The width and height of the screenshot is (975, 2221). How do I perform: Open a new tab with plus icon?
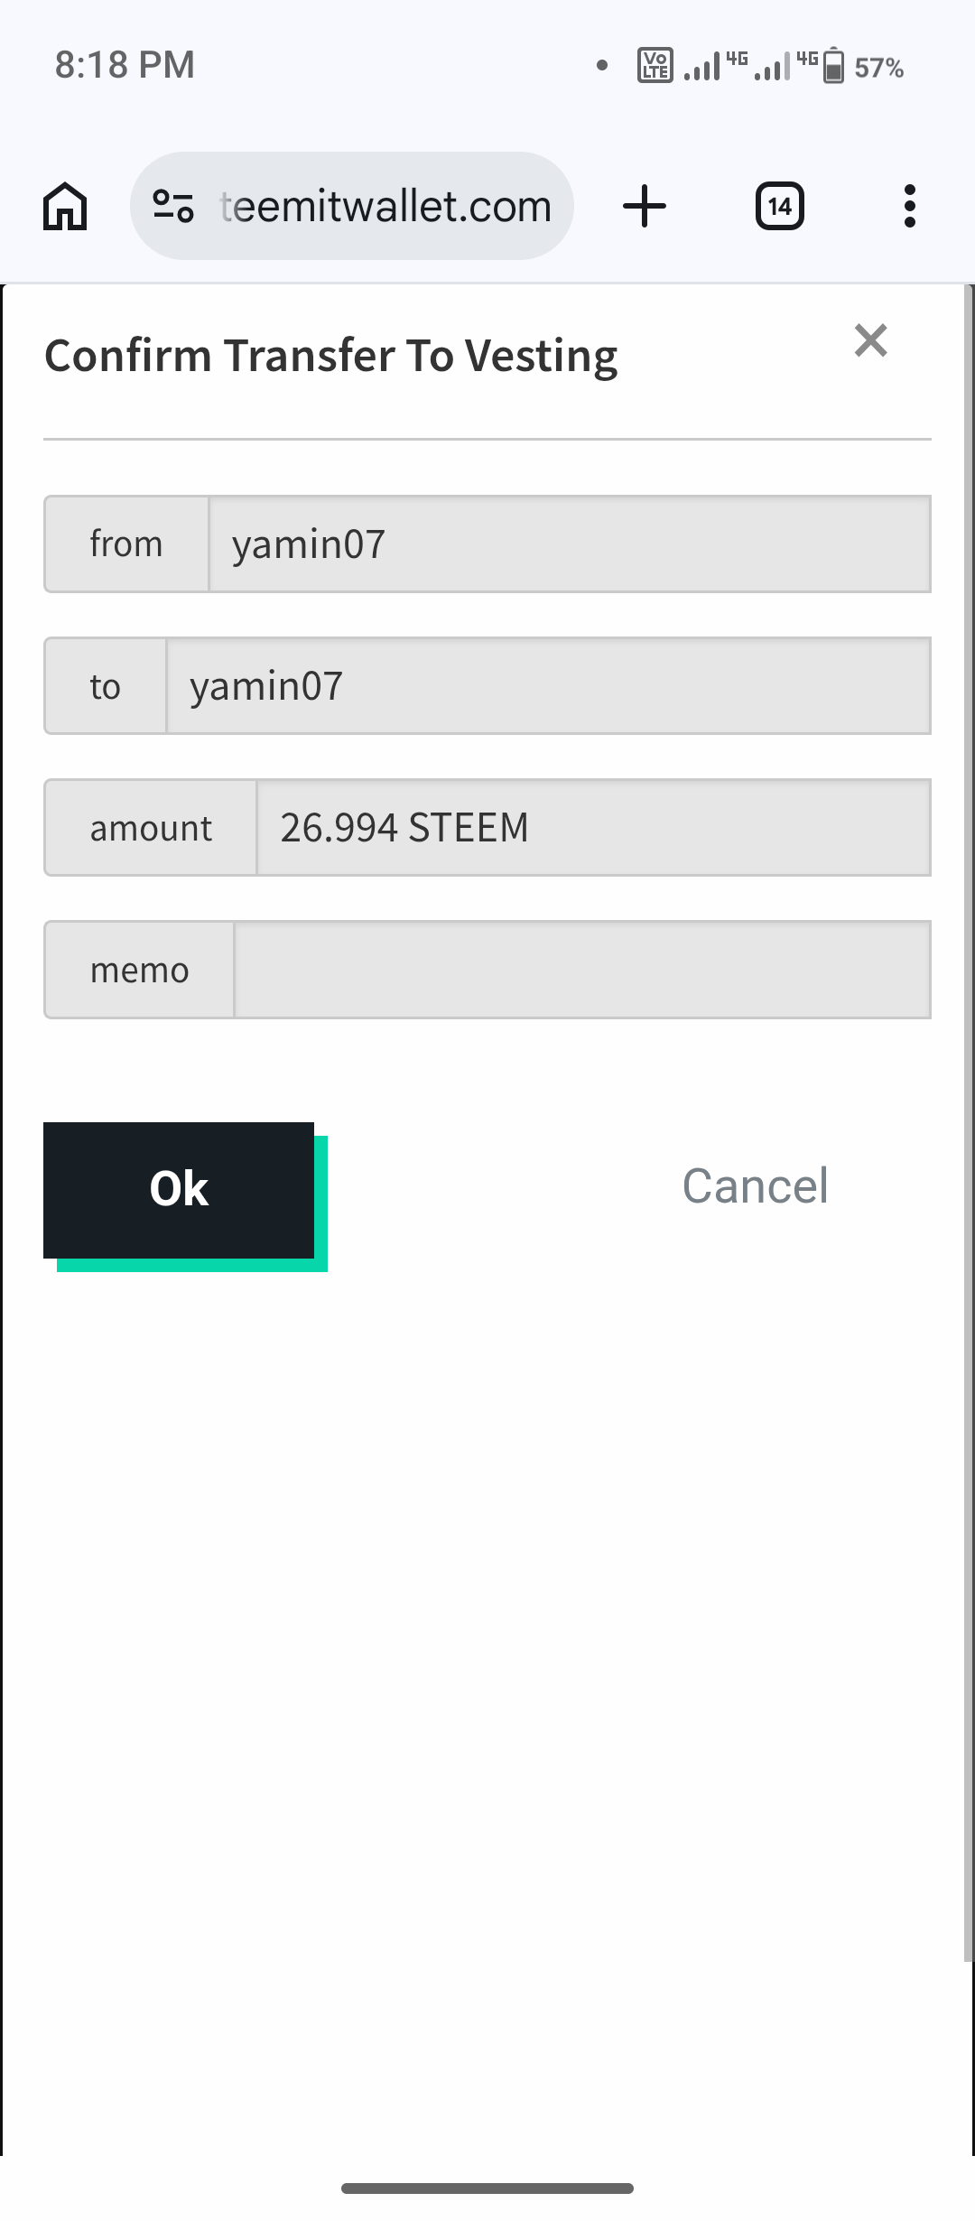pos(645,207)
